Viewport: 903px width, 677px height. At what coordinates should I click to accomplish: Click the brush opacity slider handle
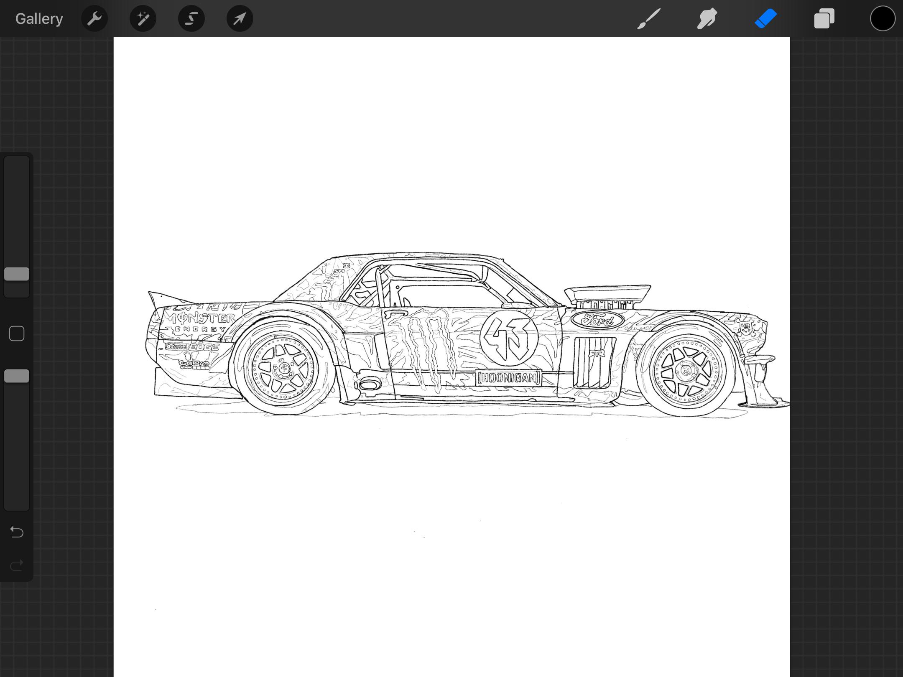17,376
